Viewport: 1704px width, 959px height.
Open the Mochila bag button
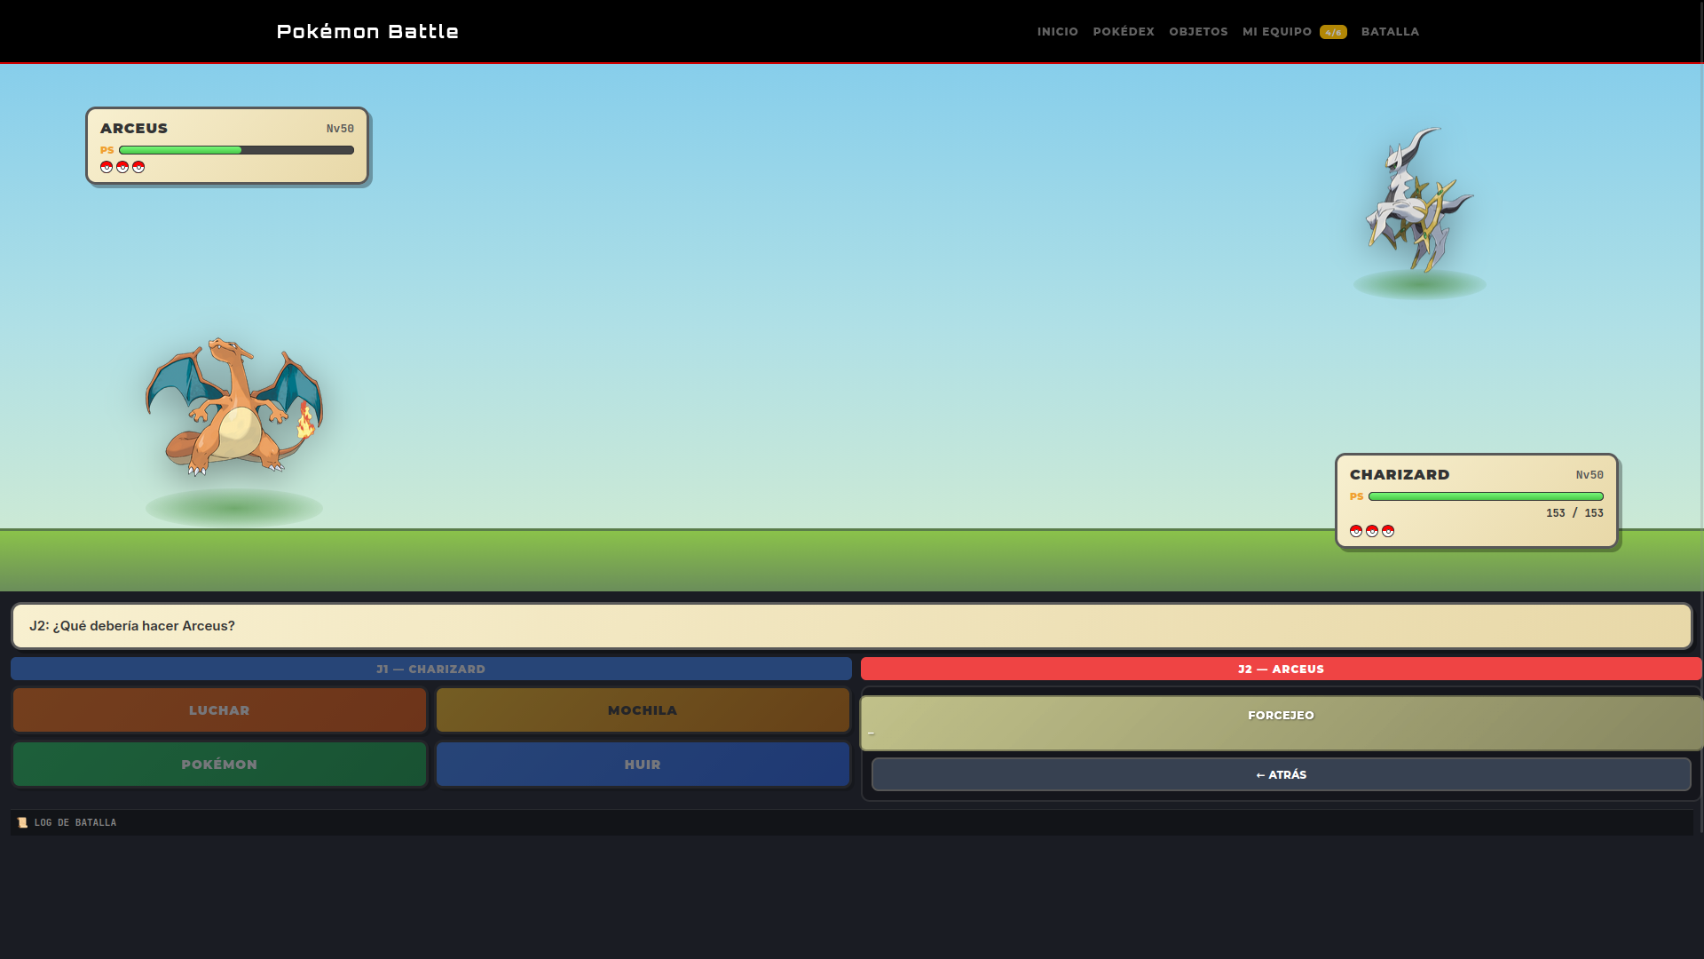click(643, 710)
